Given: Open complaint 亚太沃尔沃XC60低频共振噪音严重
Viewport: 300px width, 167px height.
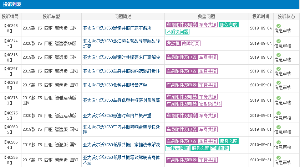Looking at the screenshot, I should point(115,85).
